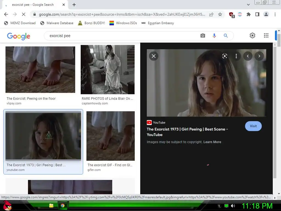Open the file explorer taskbar icon
This screenshot has width=281, height=211.
(51, 206)
